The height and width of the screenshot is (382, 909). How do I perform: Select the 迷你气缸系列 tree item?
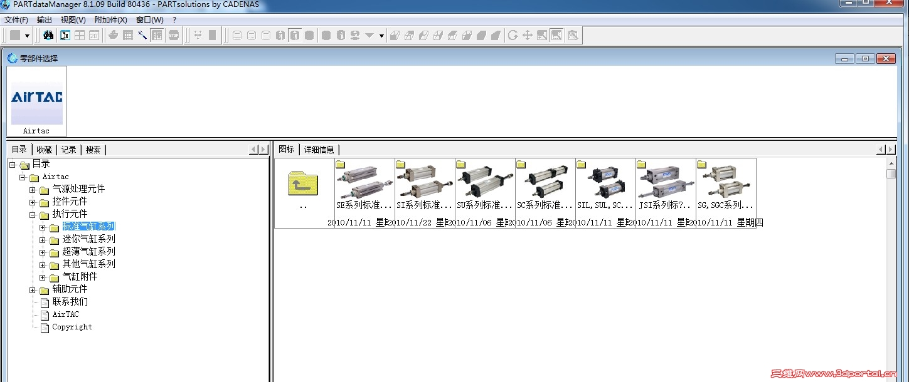88,239
